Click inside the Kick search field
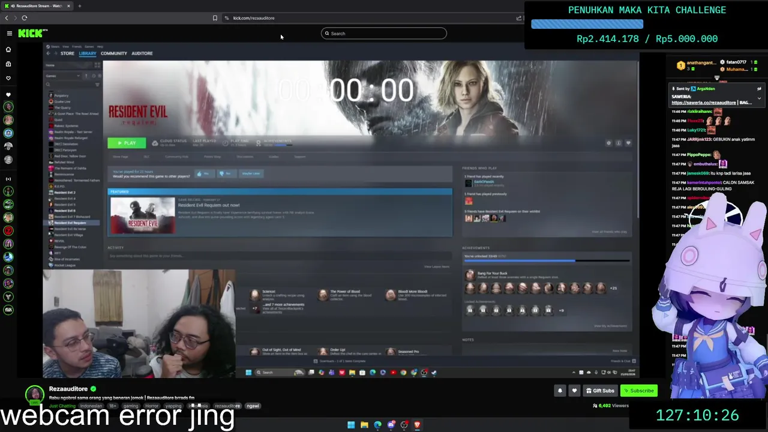768x432 pixels. 384,34
